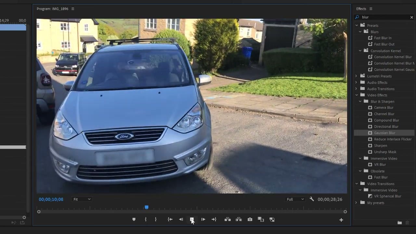Image resolution: width=416 pixels, height=234 pixels.
Task: Click the Extract icon below the monitor
Action: [239, 219]
